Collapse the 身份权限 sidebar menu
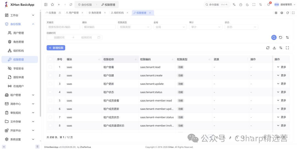This screenshot has height=150, width=297. pyautogui.click(x=20, y=24)
